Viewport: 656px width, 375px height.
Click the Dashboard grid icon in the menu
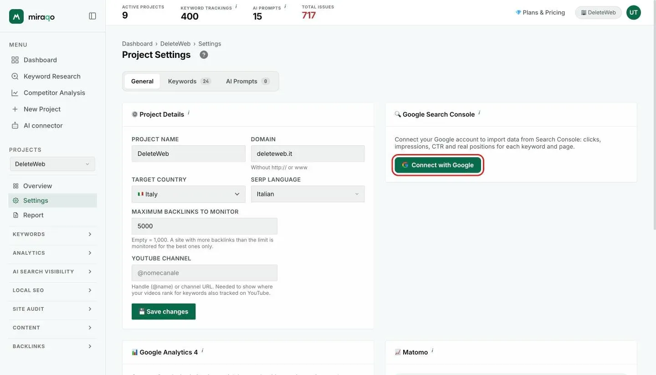(15, 60)
